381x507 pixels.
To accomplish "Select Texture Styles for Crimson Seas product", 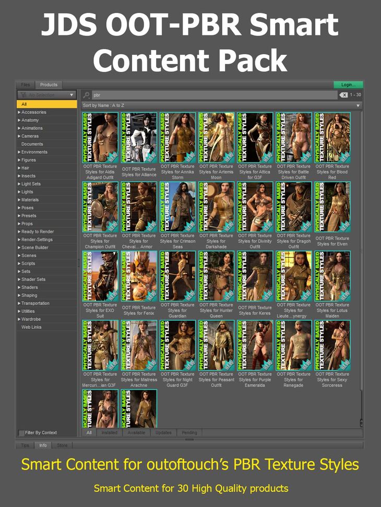I will coord(177,207).
